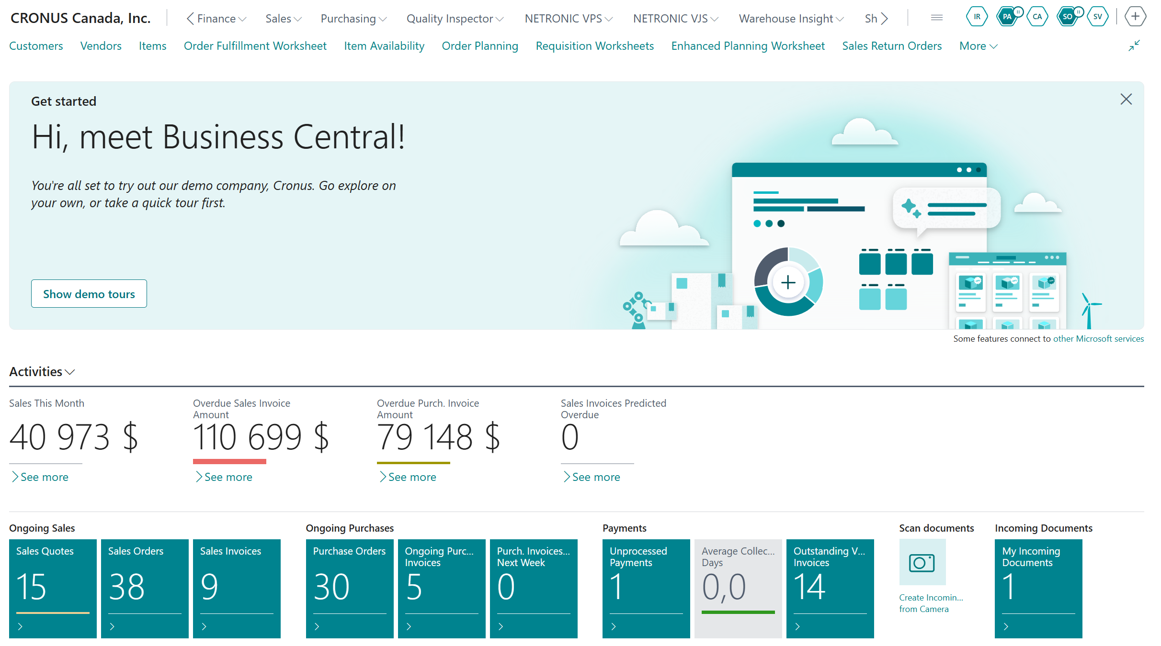The height and width of the screenshot is (646, 1161).
Task: Expand the NETRONIC VJS menu
Action: coord(676,19)
